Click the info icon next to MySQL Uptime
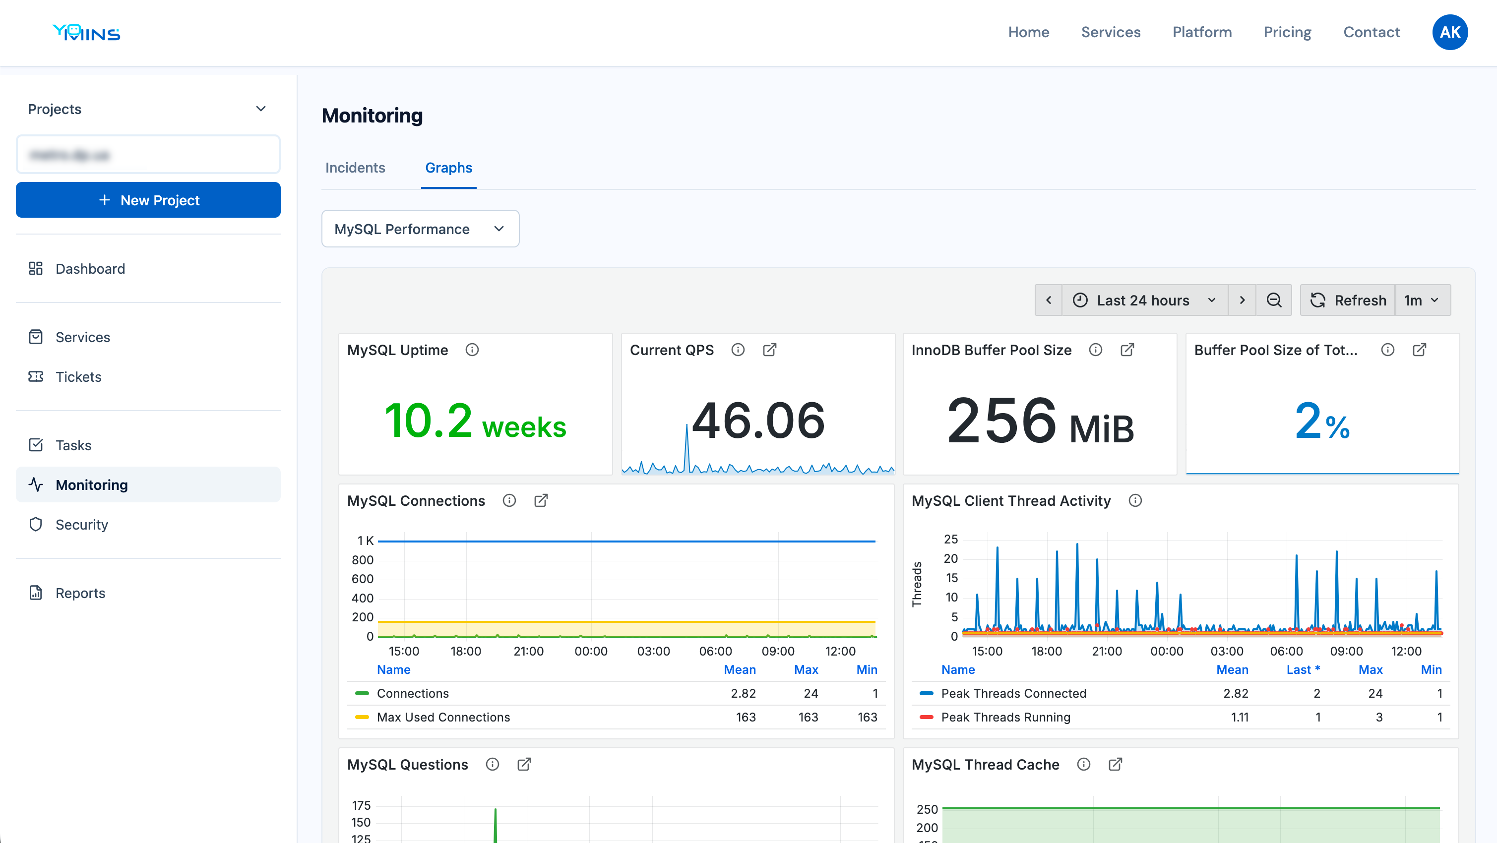 pyautogui.click(x=472, y=350)
